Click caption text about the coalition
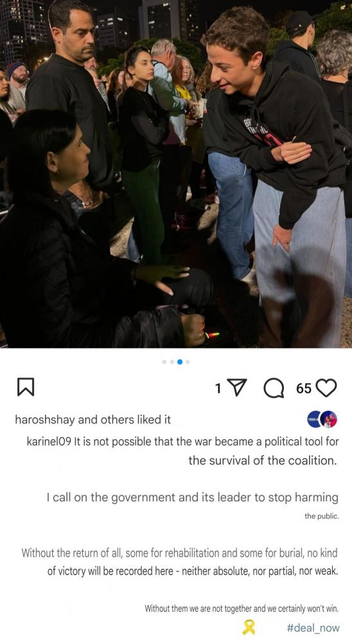This screenshot has height=642, width=352. 183,451
